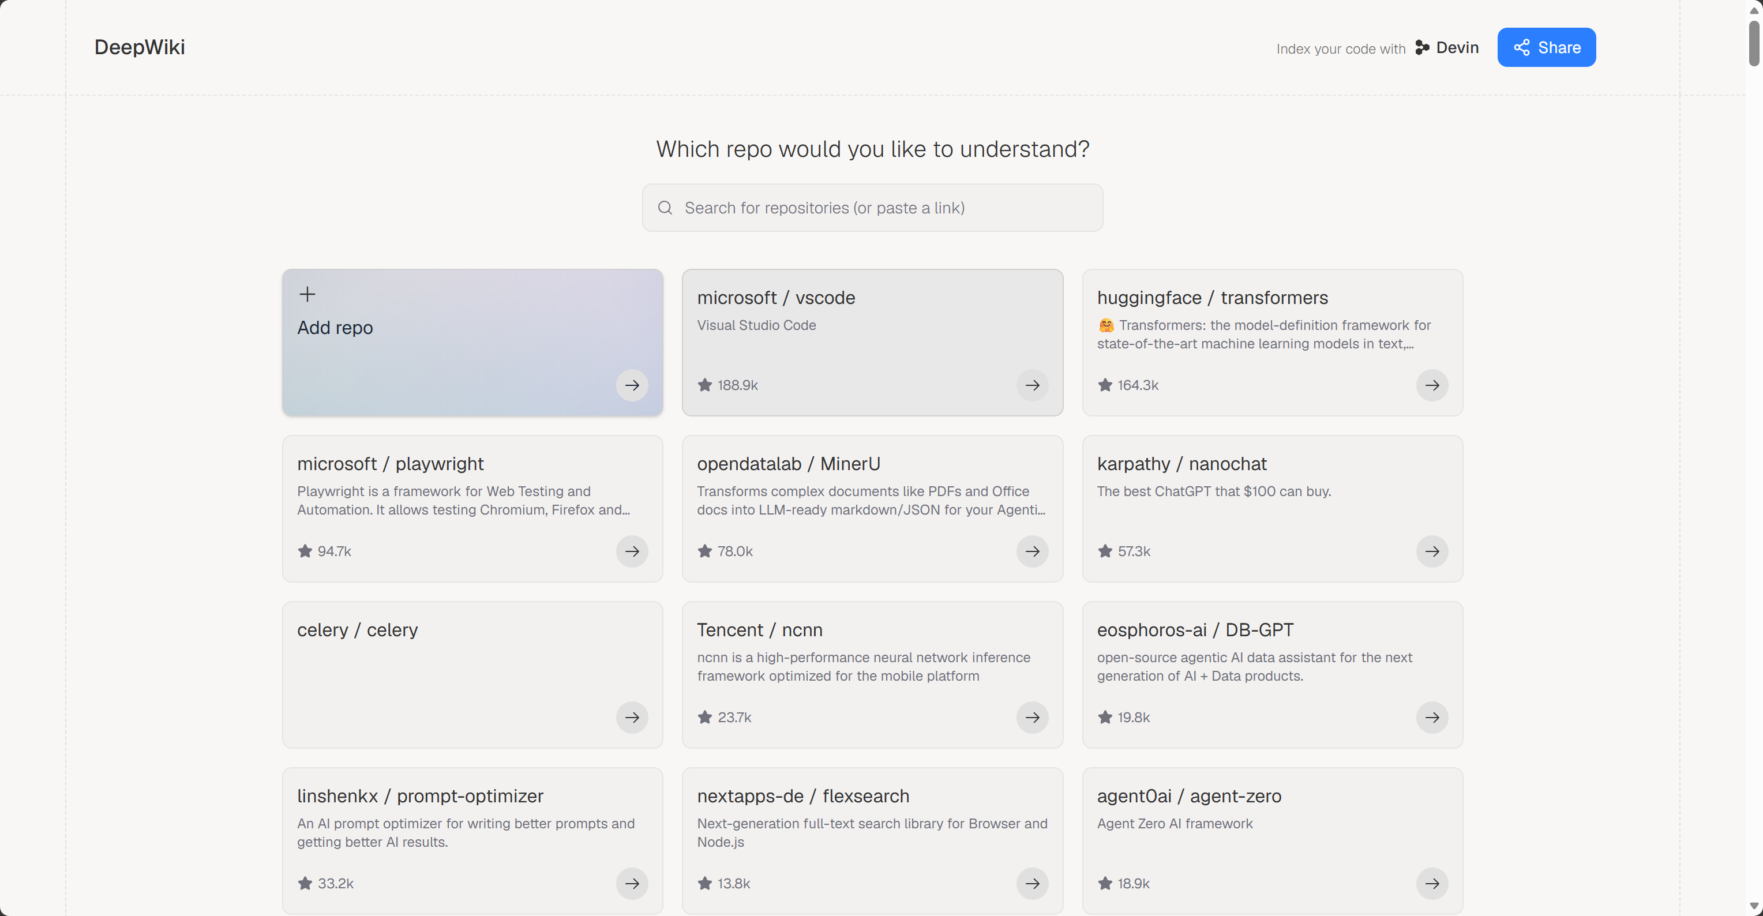This screenshot has width=1763, height=916.
Task: Click the star icon beside 23.7k
Action: [x=705, y=717]
